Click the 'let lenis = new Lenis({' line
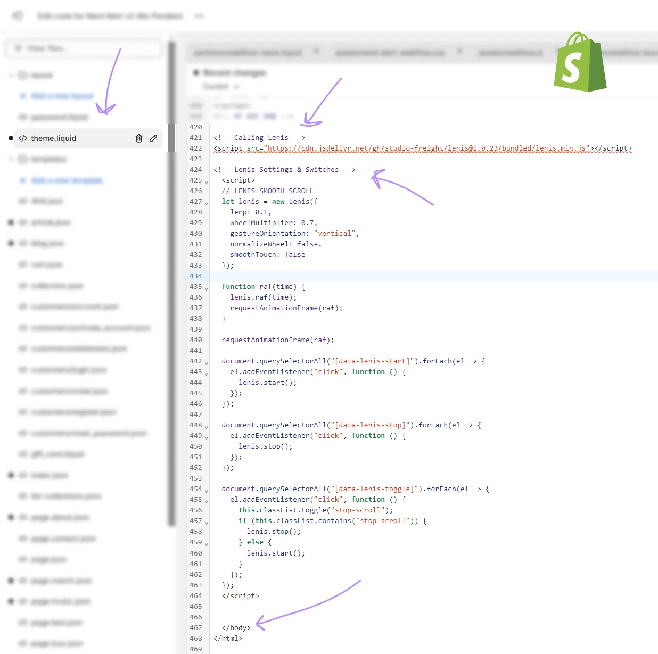 [270, 202]
